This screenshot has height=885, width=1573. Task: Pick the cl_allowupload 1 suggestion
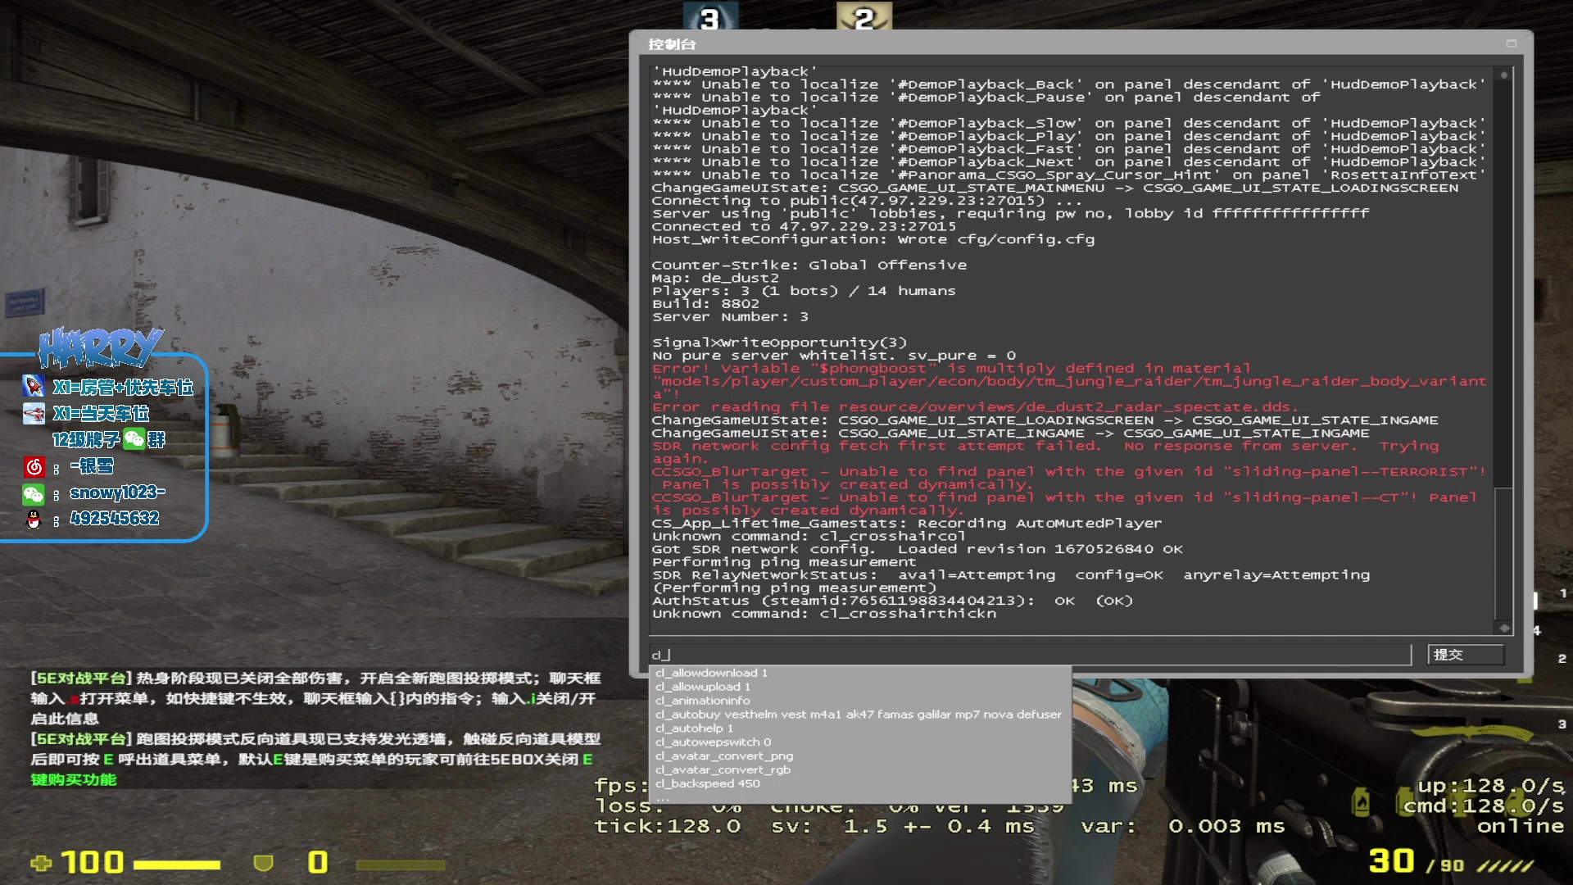(860, 687)
